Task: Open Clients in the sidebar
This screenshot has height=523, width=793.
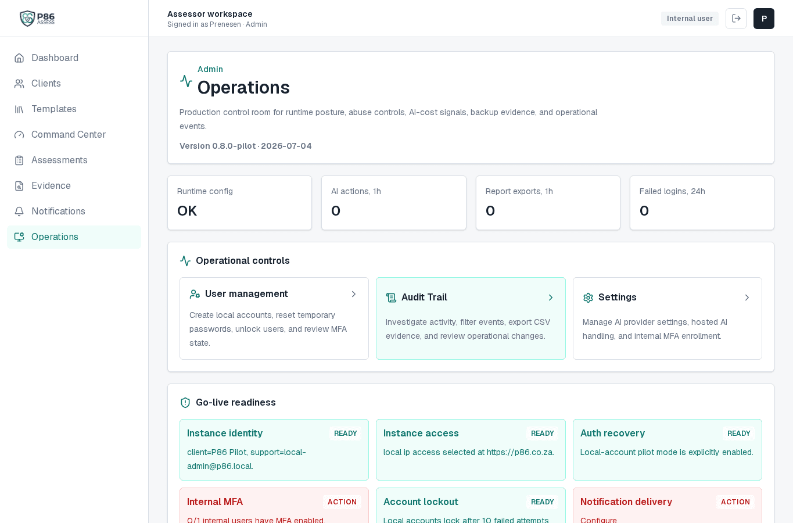Action: pos(74,84)
